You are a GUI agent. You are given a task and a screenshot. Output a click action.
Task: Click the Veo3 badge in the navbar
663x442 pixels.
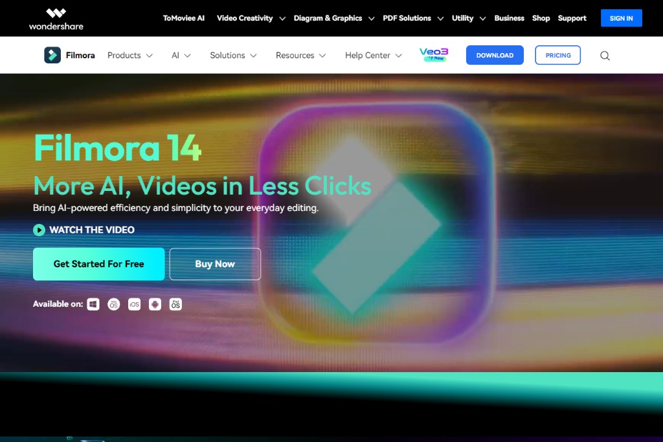click(x=433, y=54)
